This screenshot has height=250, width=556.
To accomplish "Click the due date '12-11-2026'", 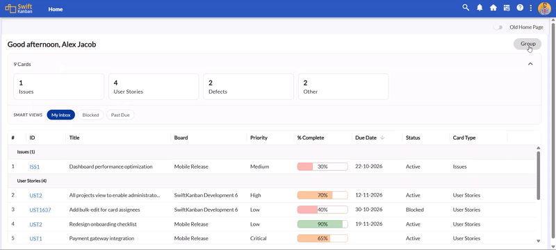I will (x=369, y=194).
